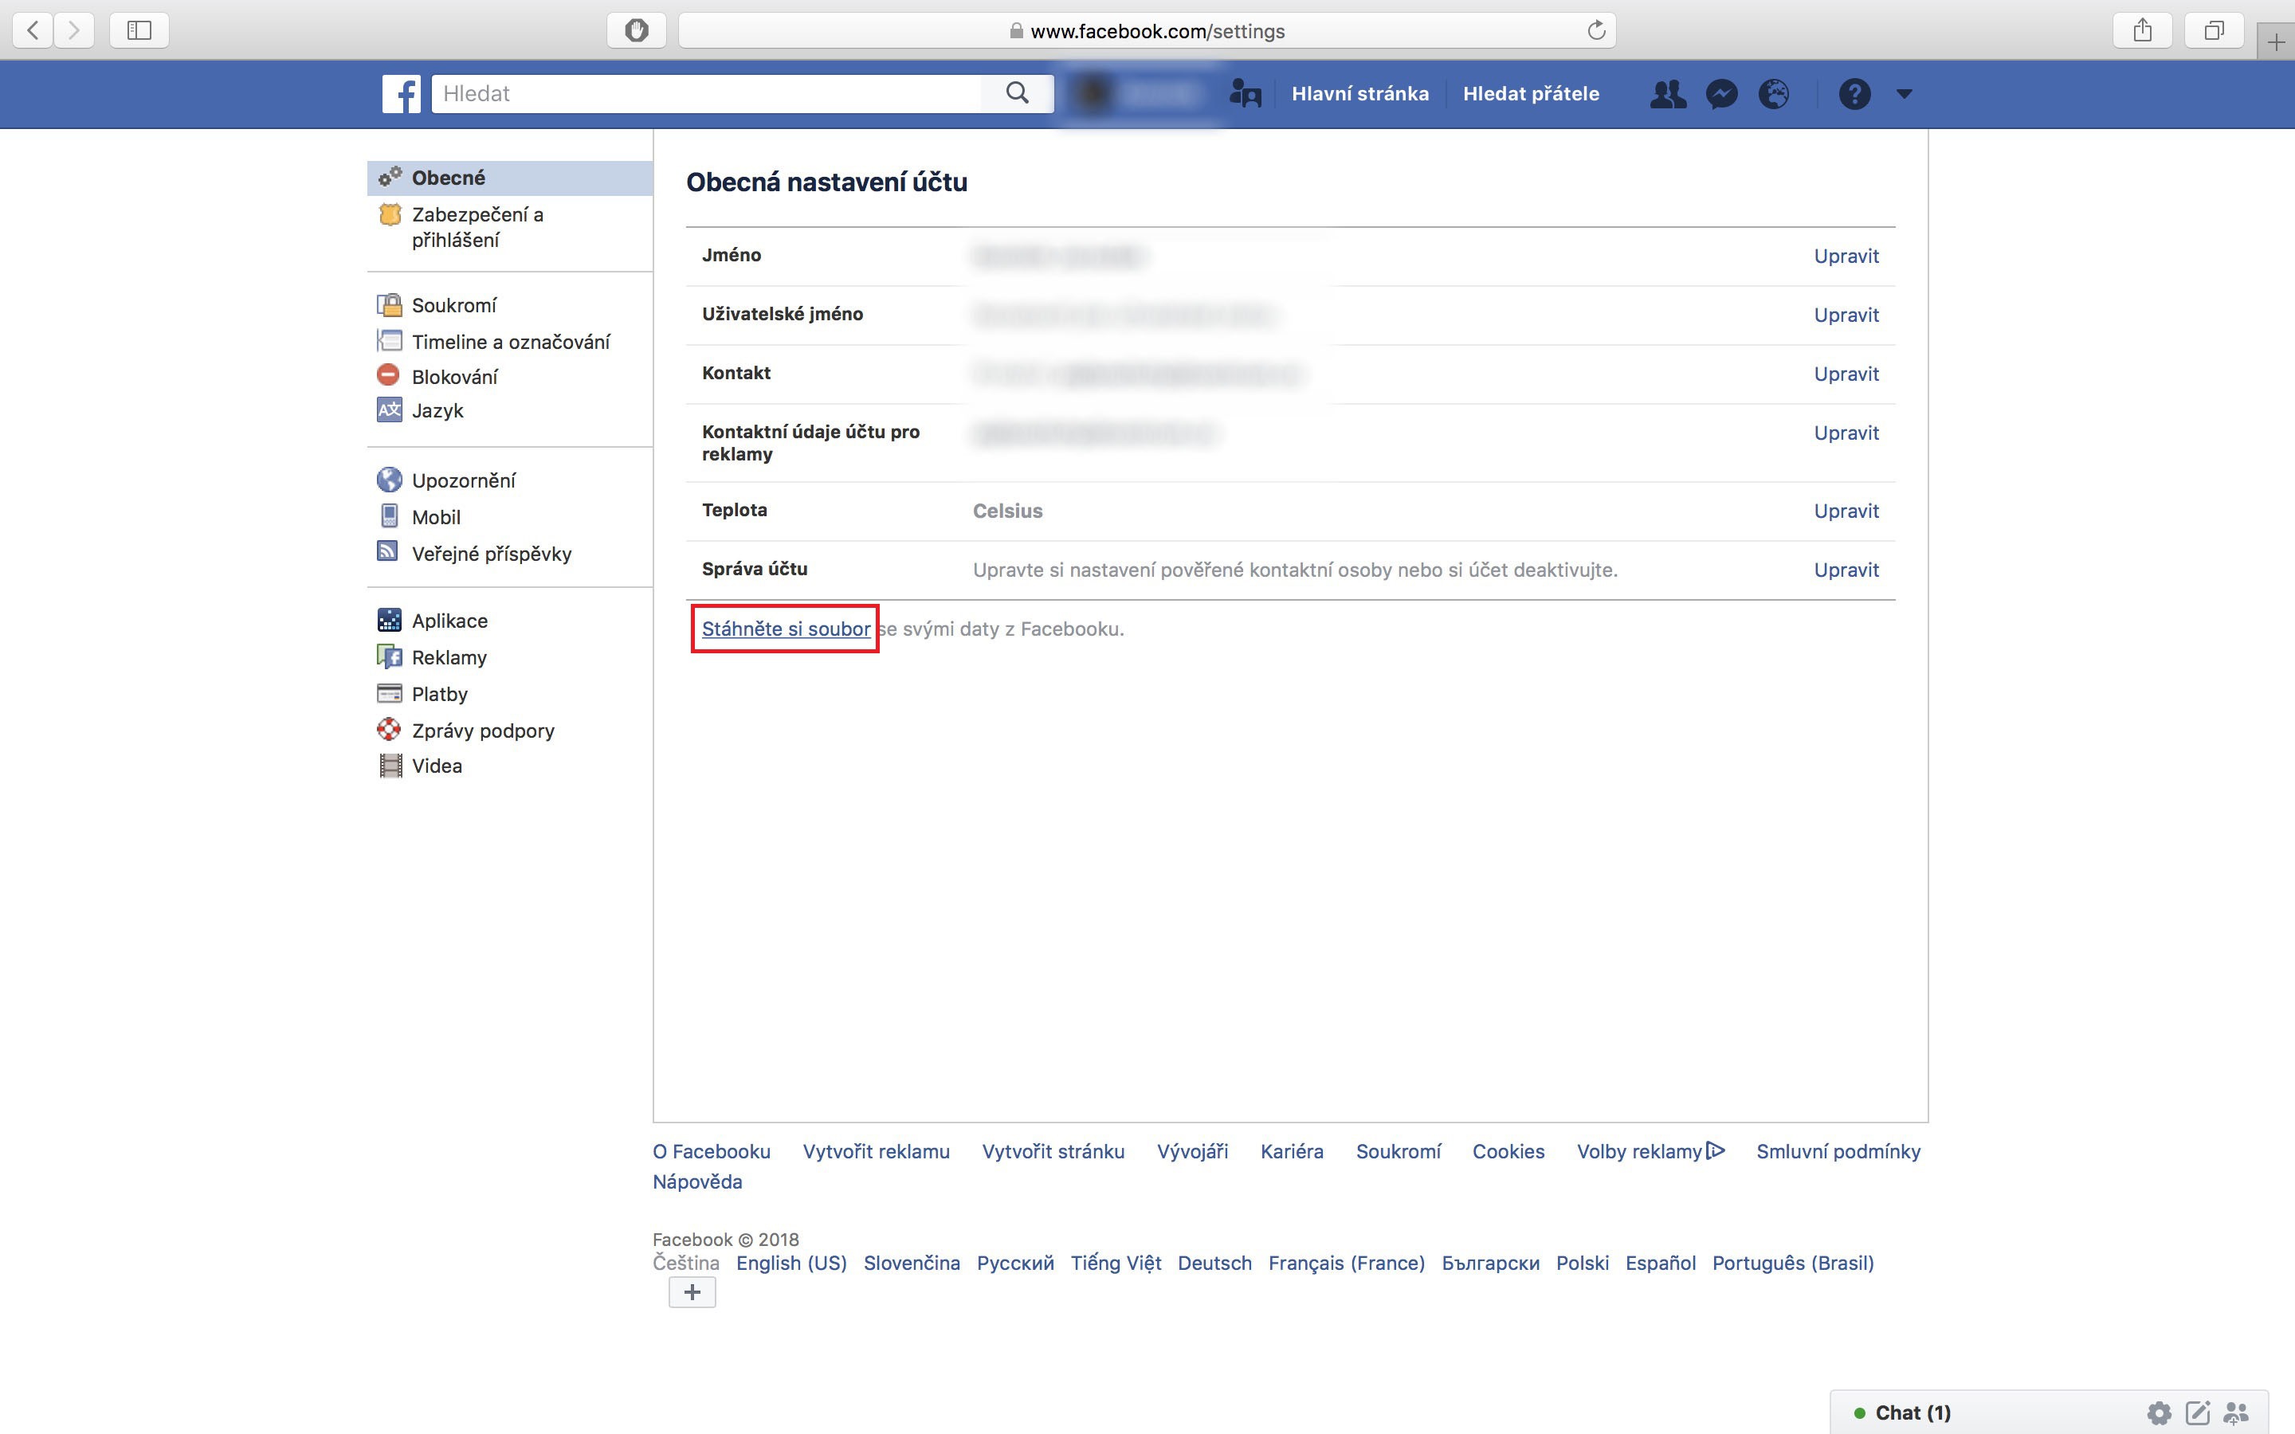Screen dimensions: 2295x1434
Task: Open the chat settings gear icon
Action: [x=2160, y=1413]
